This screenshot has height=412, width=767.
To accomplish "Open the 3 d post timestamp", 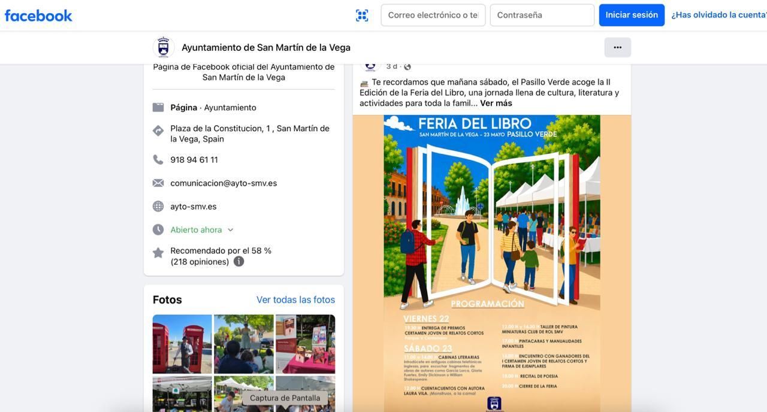I will click(392, 66).
